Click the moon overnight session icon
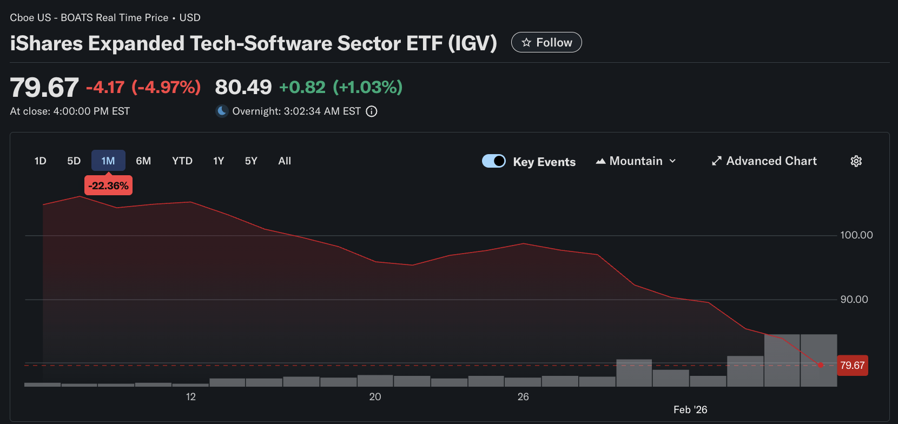Image resolution: width=898 pixels, height=424 pixels. pyautogui.click(x=222, y=111)
